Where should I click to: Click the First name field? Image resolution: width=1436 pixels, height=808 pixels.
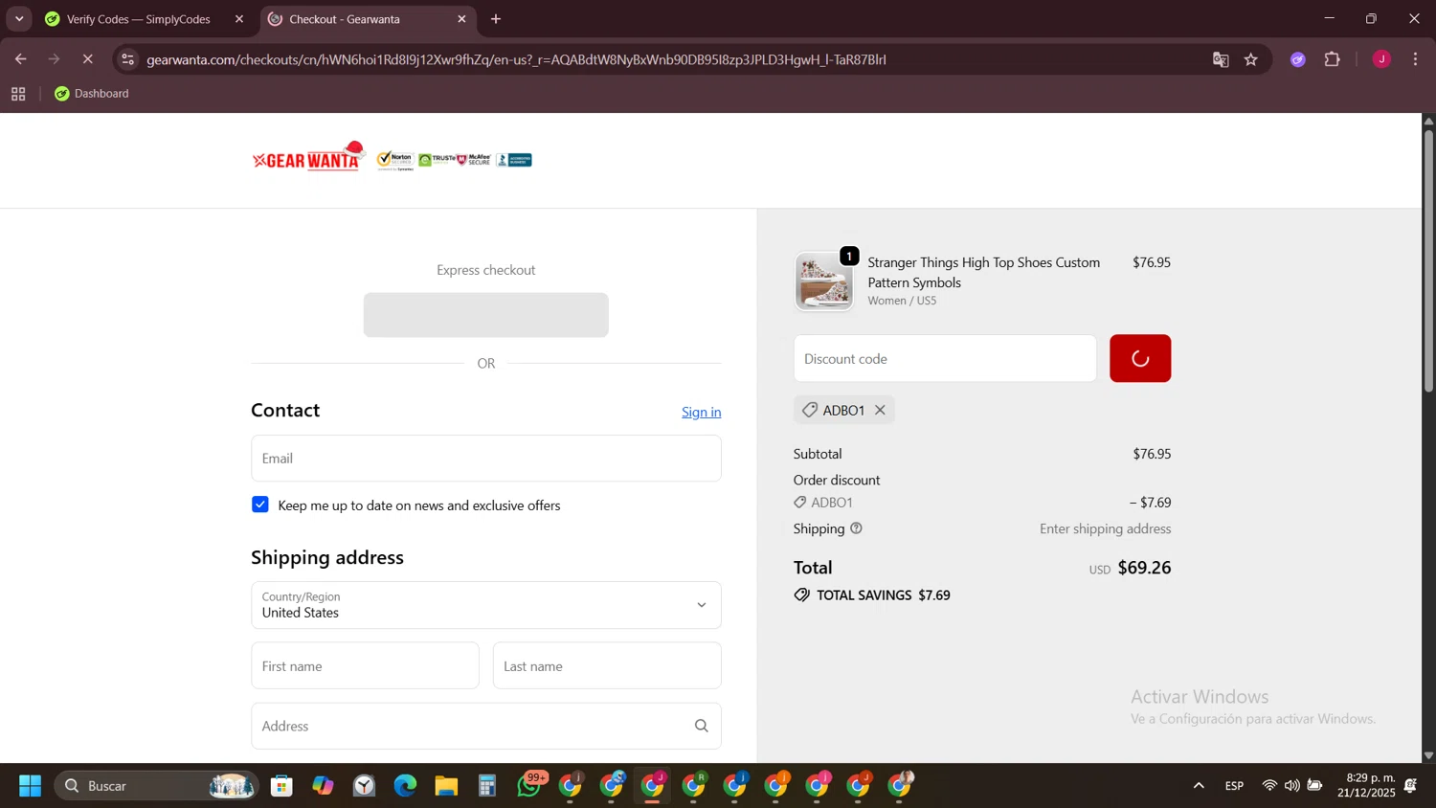click(x=365, y=665)
